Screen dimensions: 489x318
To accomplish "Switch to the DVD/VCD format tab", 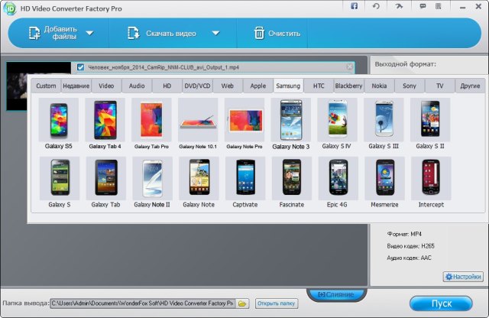I will point(198,86).
